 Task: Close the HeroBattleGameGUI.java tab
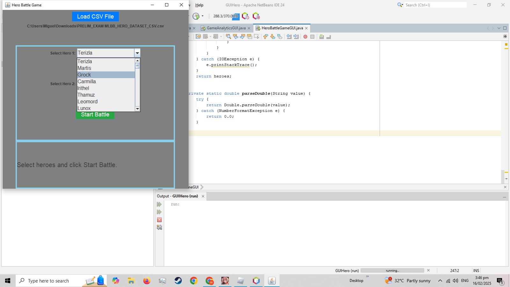pos(306,28)
